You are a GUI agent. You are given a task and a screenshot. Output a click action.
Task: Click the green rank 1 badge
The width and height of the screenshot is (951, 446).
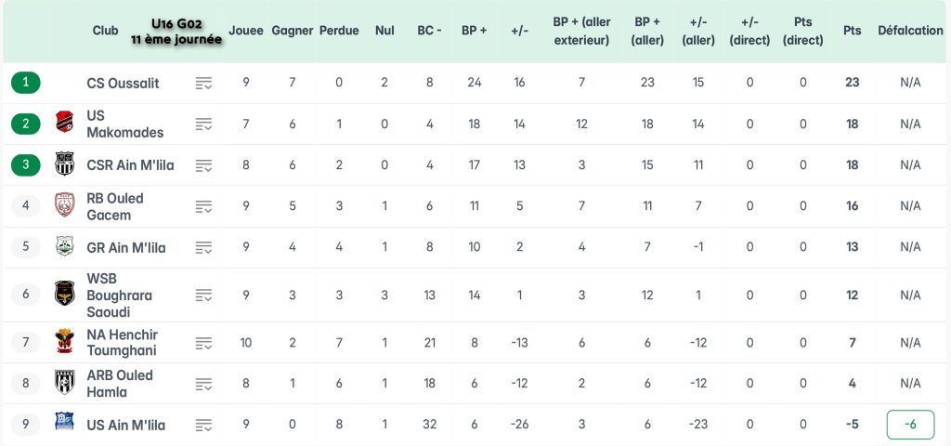[25, 83]
